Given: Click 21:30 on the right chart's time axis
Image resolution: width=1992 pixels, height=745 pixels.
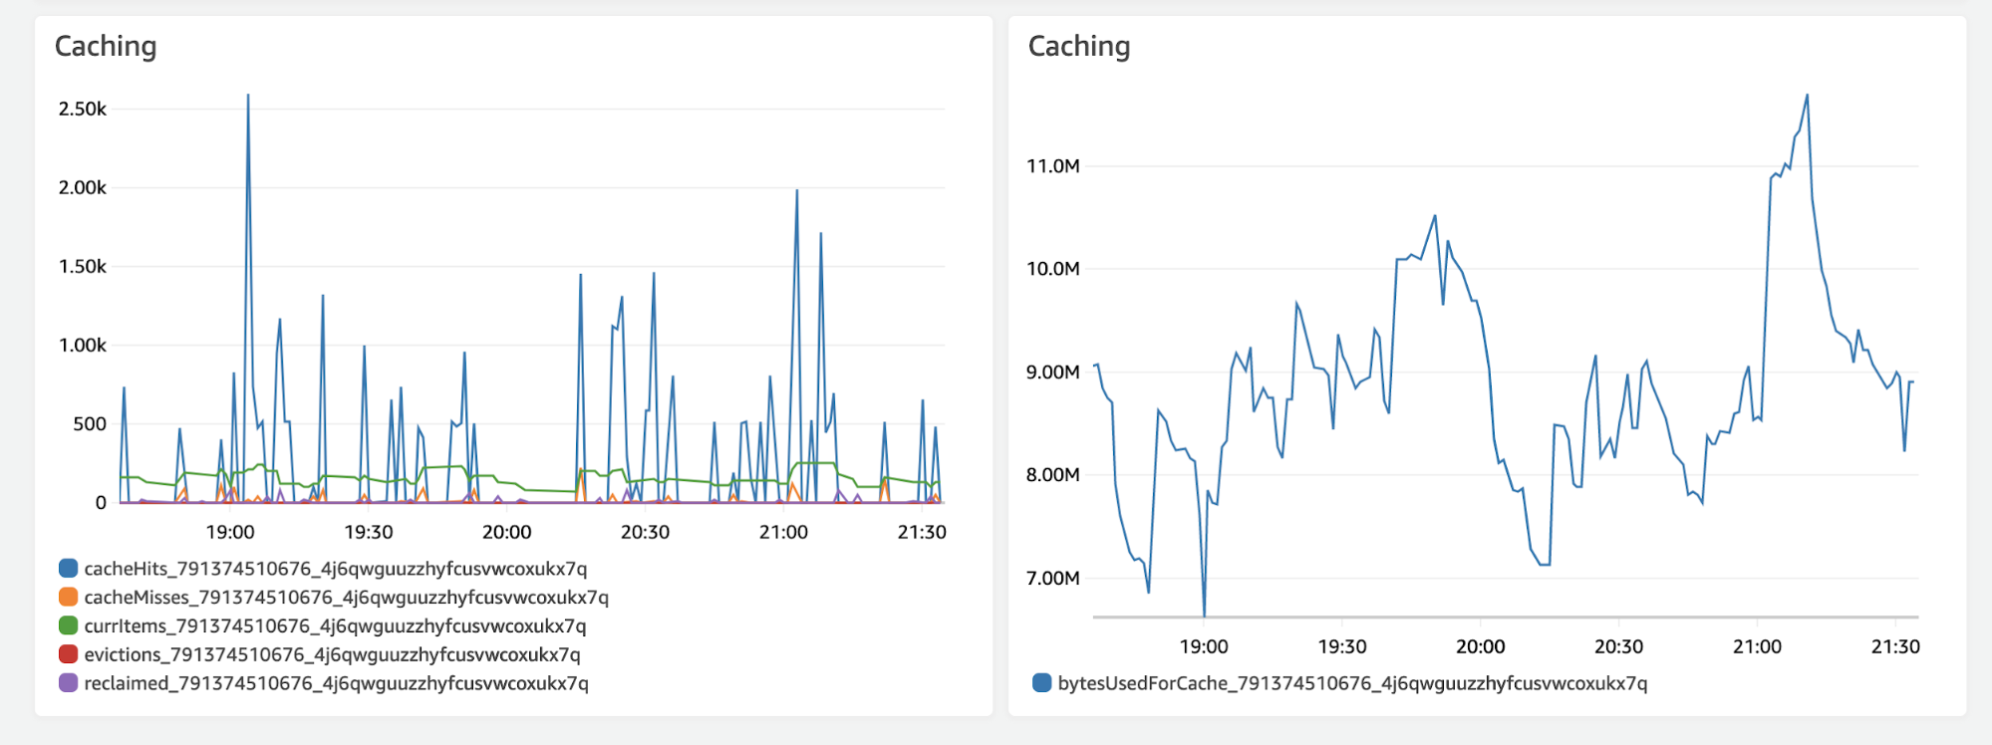Looking at the screenshot, I should tap(1895, 646).
